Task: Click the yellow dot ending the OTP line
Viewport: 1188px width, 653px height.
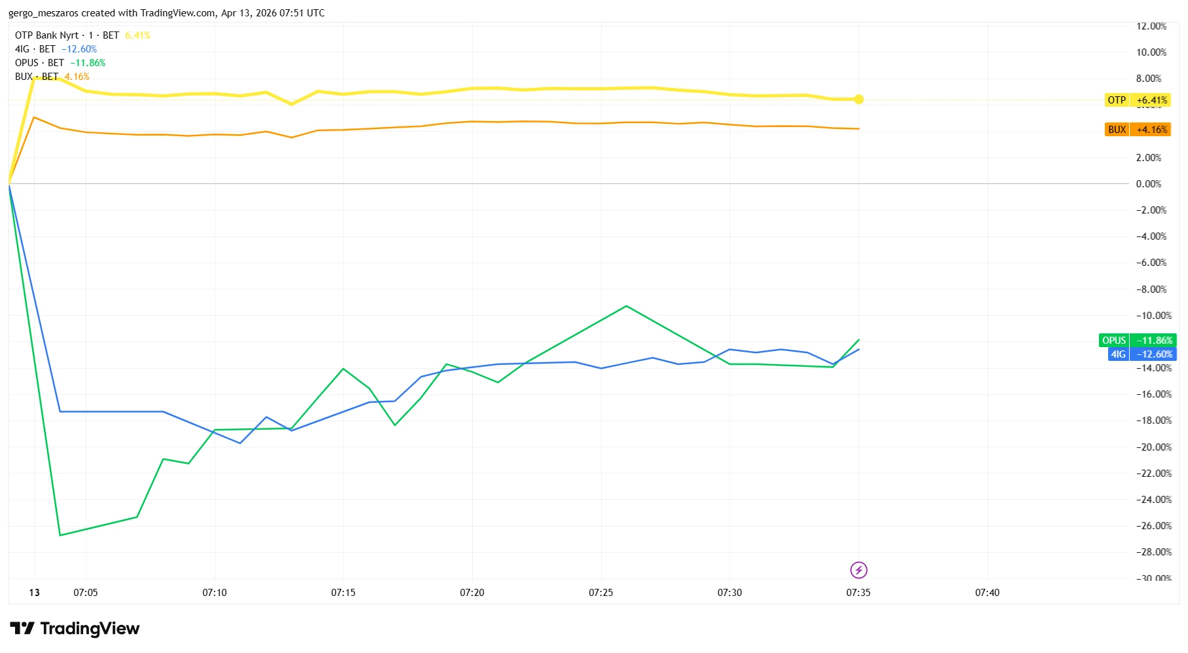Action: 859,100
